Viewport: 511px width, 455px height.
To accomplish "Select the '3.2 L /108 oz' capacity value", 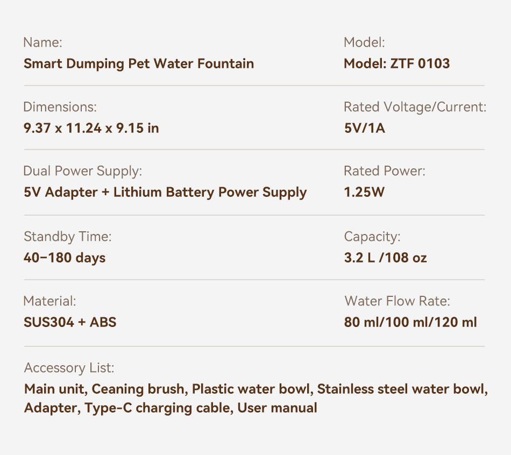I will pyautogui.click(x=385, y=258).
